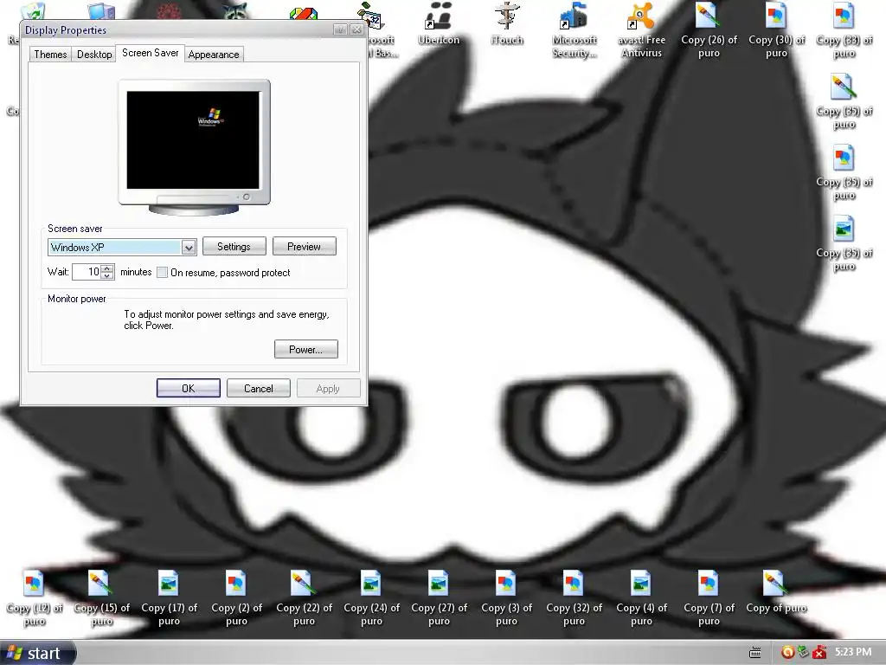Image resolution: width=886 pixels, height=665 pixels.
Task: Preview the Windows XP screen saver
Action: [304, 247]
